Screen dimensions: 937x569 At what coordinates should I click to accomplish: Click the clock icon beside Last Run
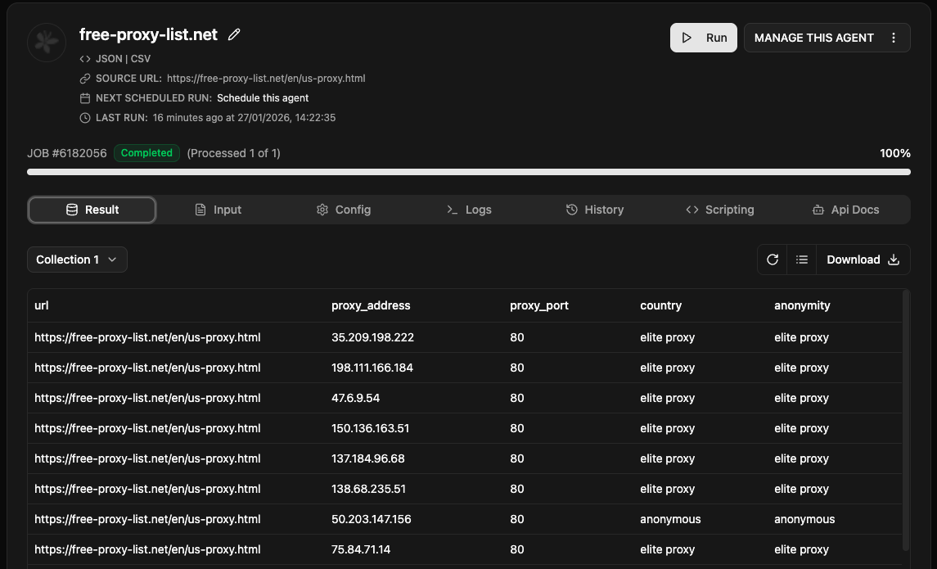pyautogui.click(x=85, y=118)
